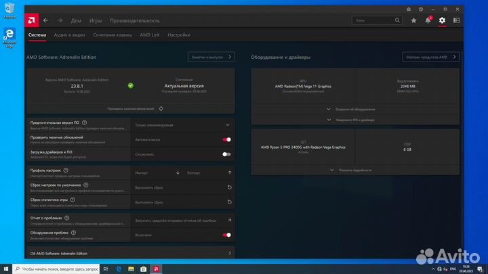Click the AMD logo home icon
Screen dimensions: 488x274
click(x=32, y=20)
